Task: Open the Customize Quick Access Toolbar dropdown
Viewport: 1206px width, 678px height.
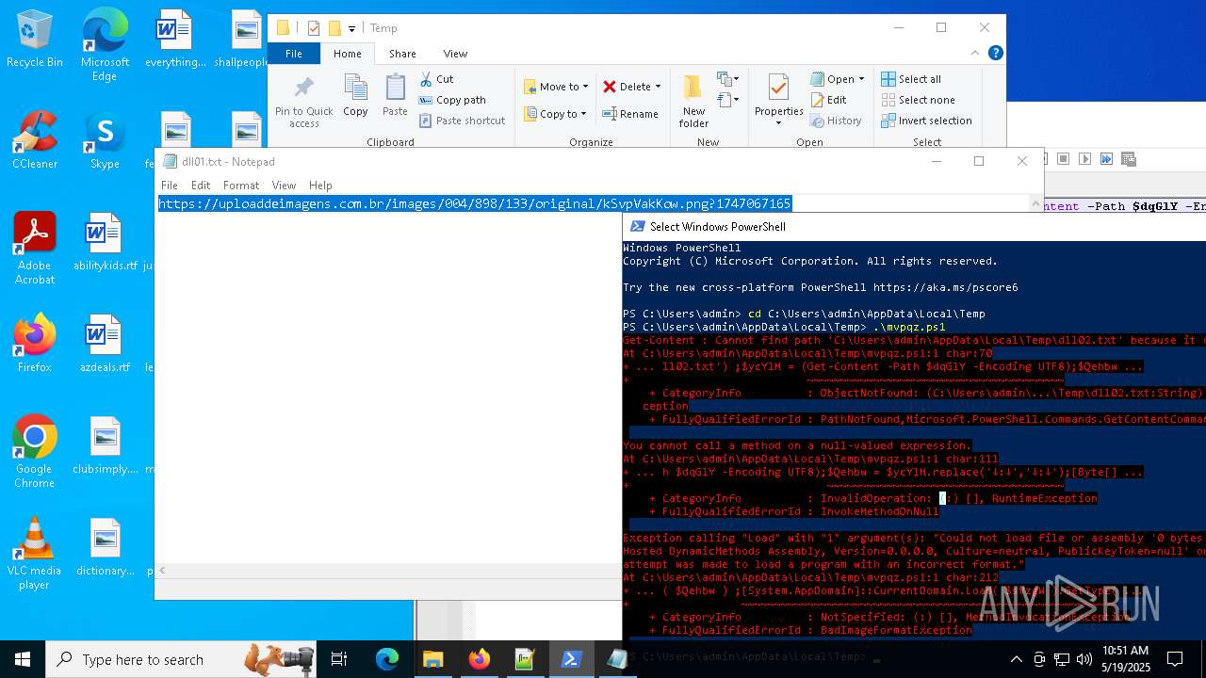Action: [x=352, y=28]
